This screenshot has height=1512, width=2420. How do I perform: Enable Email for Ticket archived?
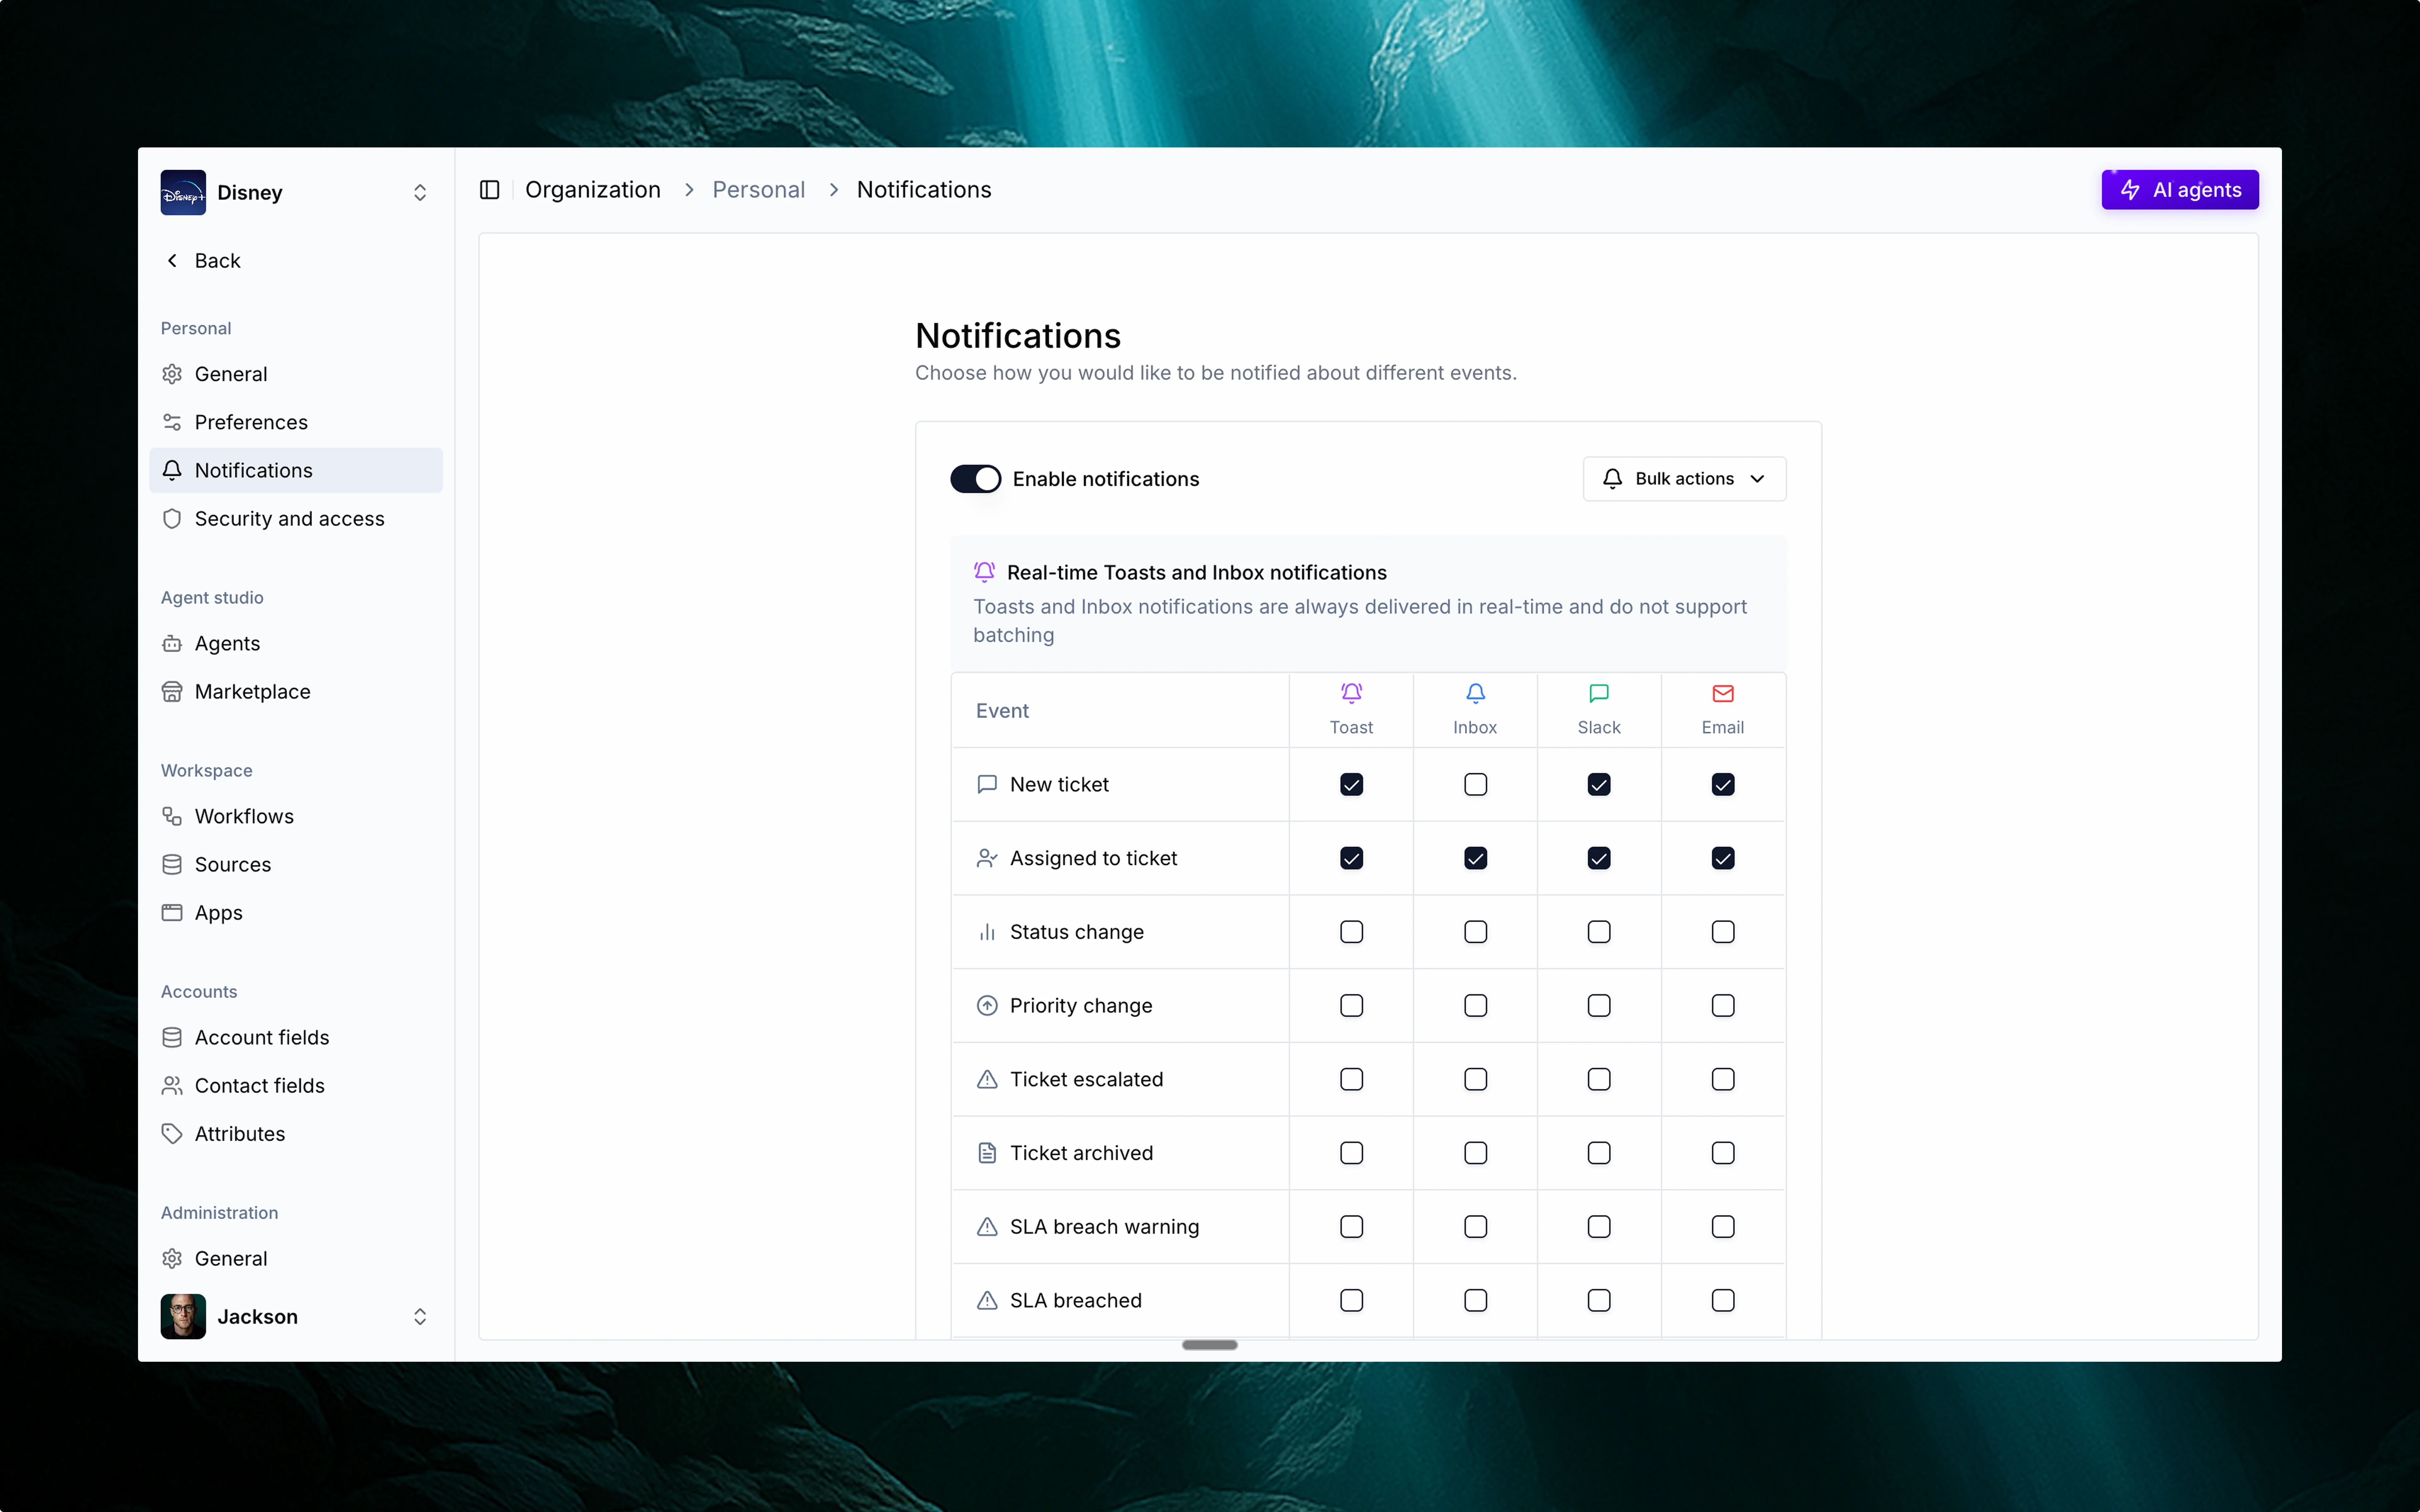(x=1723, y=1153)
